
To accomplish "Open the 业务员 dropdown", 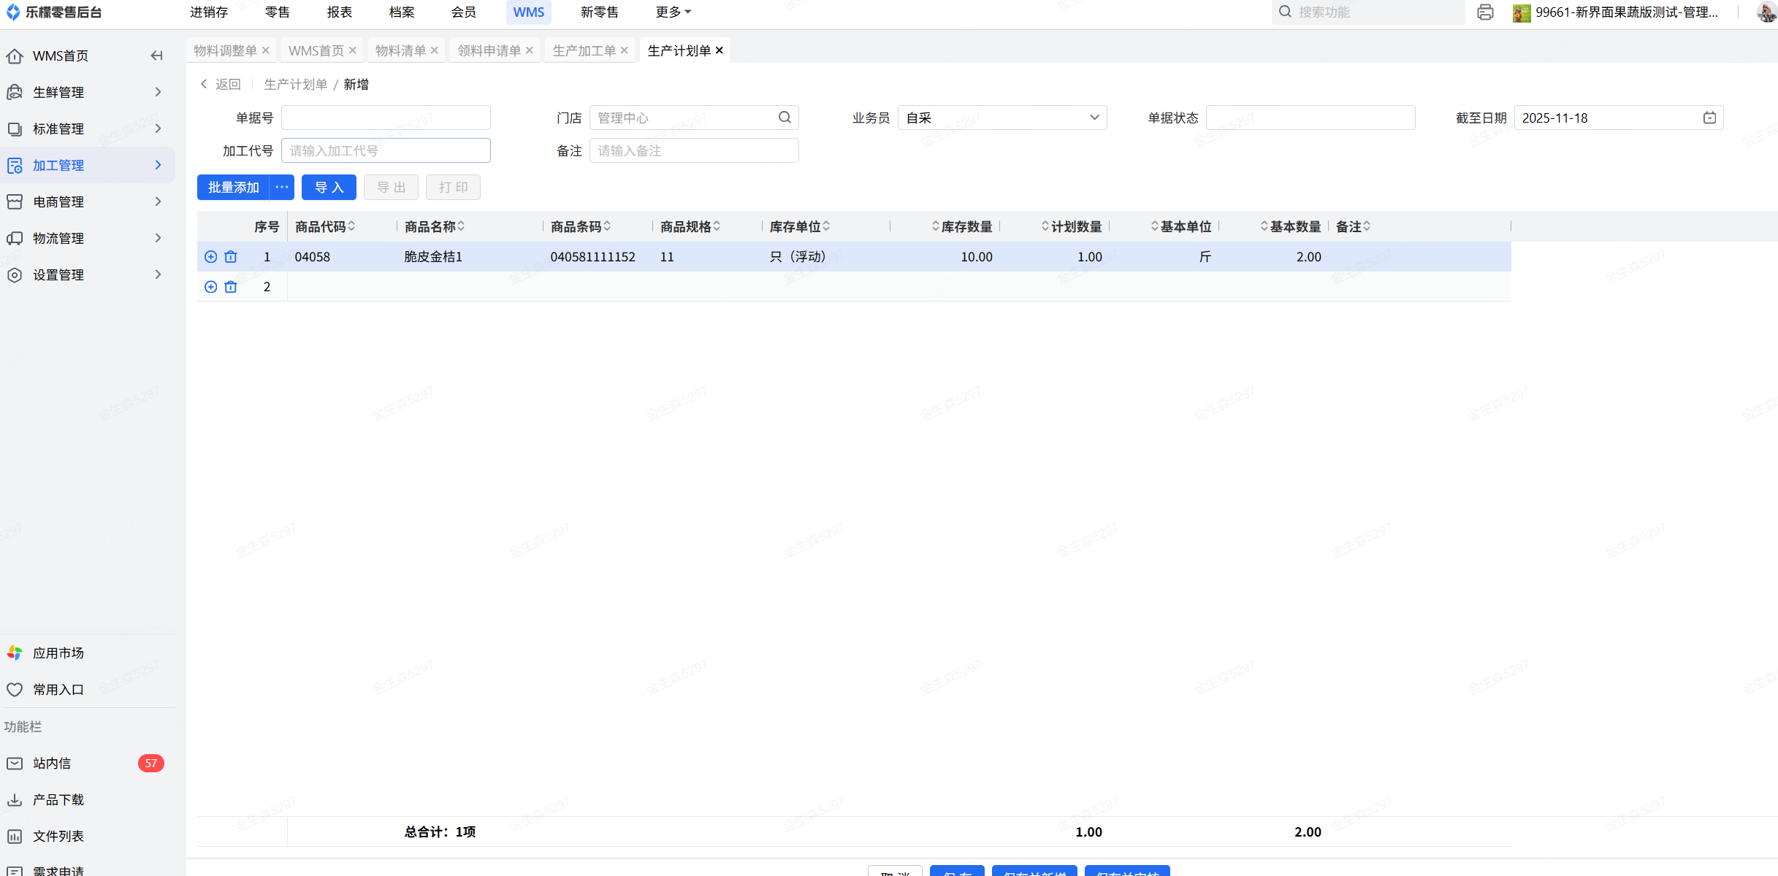I will pyautogui.click(x=1001, y=118).
